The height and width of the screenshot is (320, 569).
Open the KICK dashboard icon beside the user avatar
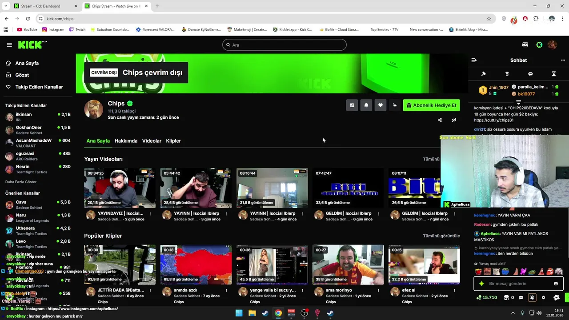click(525, 45)
